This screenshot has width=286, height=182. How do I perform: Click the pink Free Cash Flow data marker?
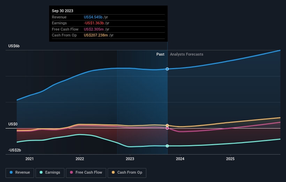click(167, 128)
